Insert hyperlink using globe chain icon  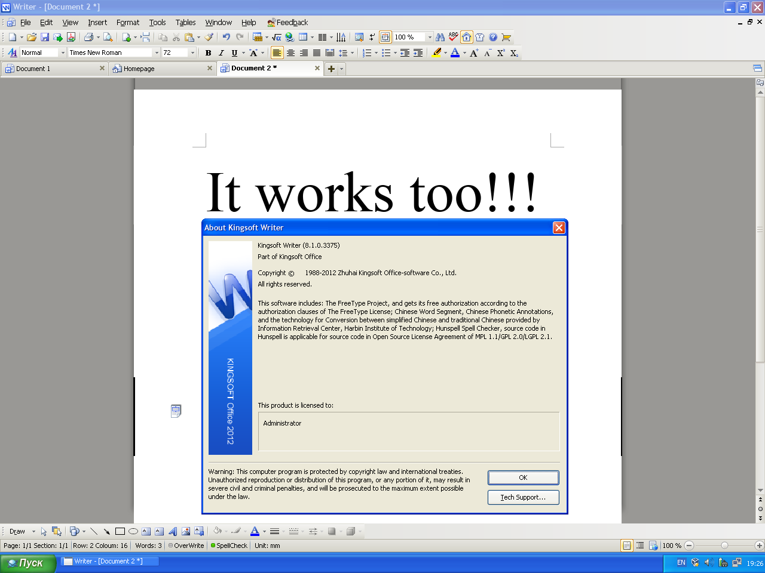point(290,37)
